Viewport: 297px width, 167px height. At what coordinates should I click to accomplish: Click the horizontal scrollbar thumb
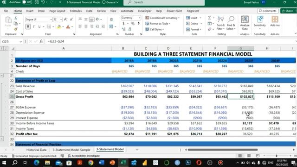(x=223, y=150)
